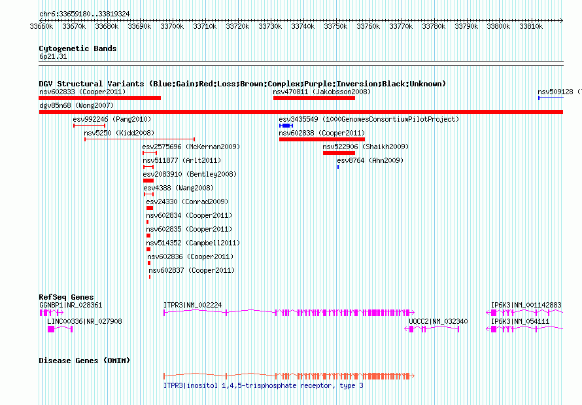
Task: Click the red bar of nsv522906
Action: (339, 153)
